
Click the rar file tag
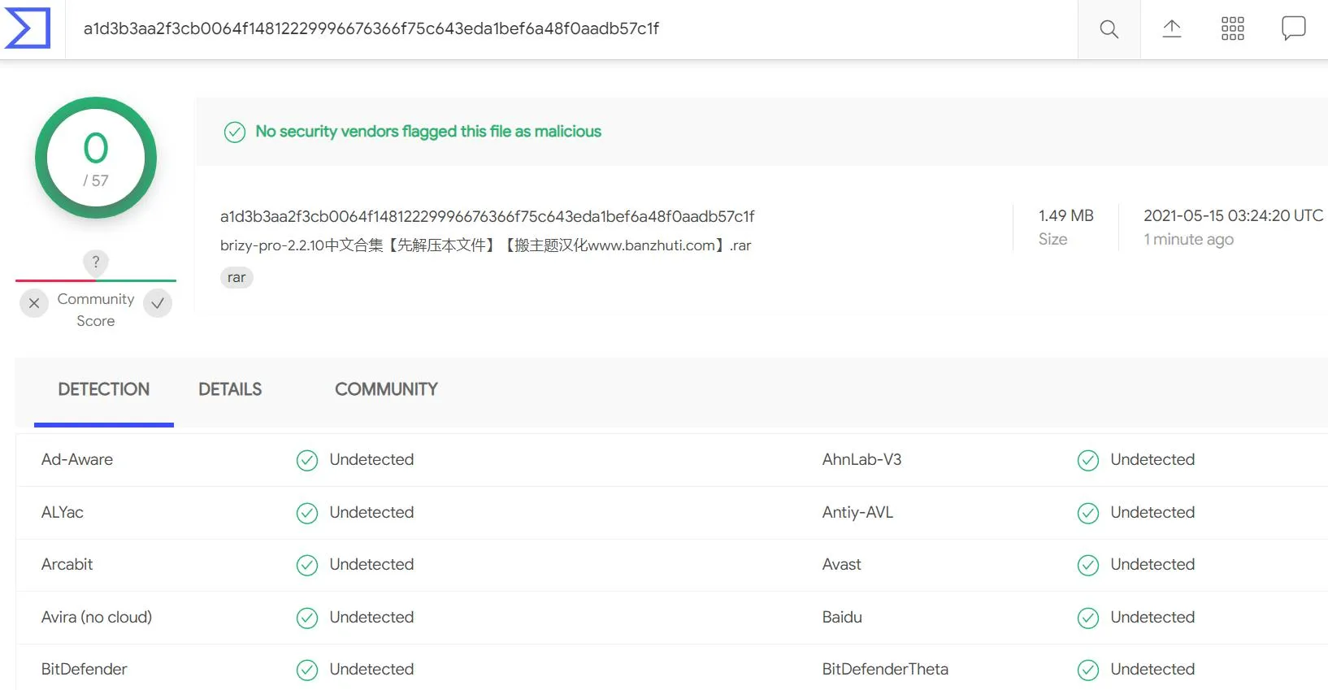click(237, 278)
